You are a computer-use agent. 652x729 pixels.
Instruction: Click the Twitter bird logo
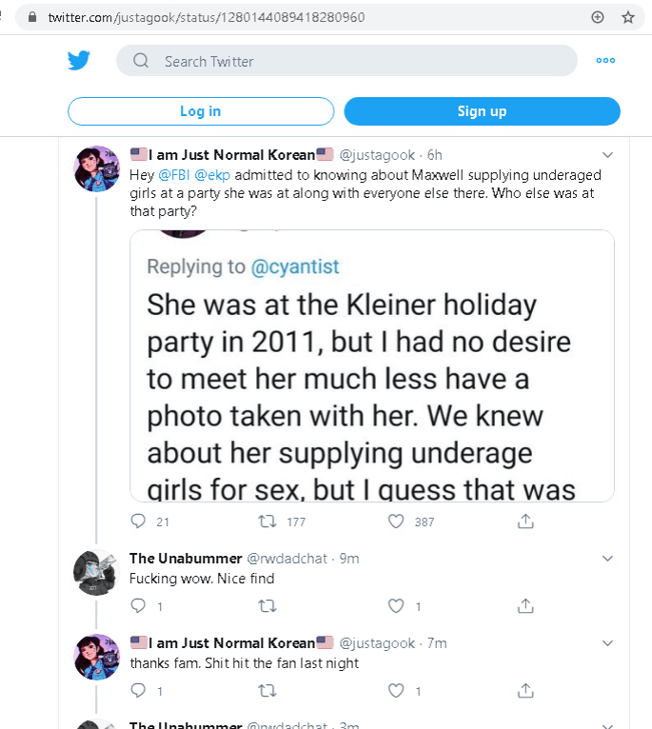[x=78, y=61]
